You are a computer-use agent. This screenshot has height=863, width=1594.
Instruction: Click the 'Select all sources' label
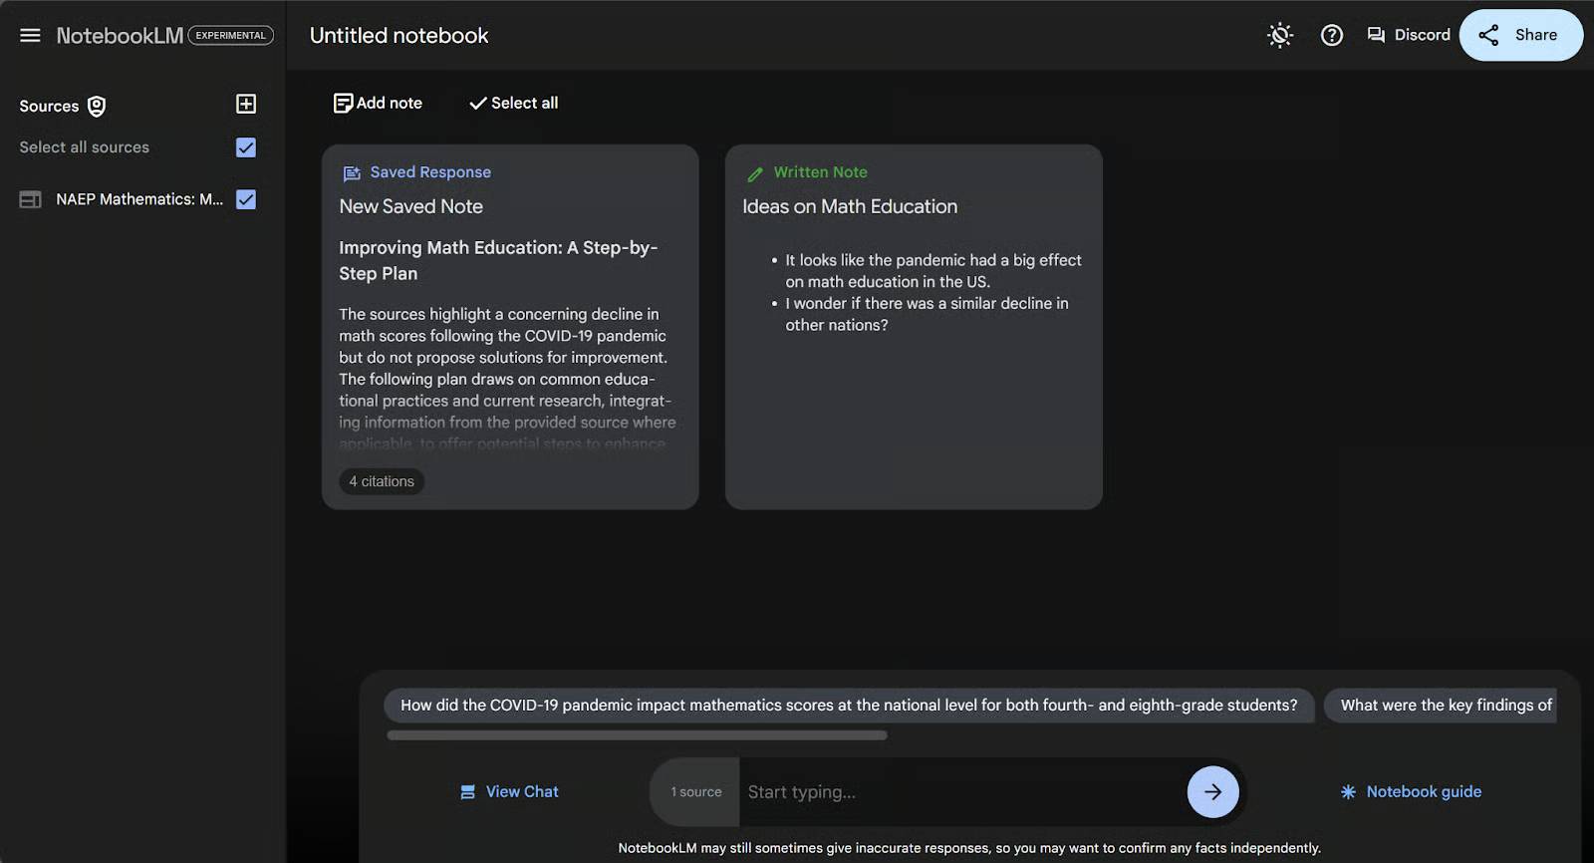pos(85,147)
